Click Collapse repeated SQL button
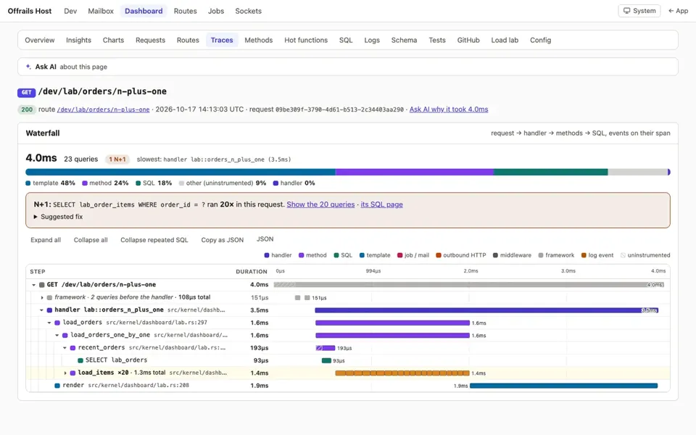 click(x=154, y=240)
